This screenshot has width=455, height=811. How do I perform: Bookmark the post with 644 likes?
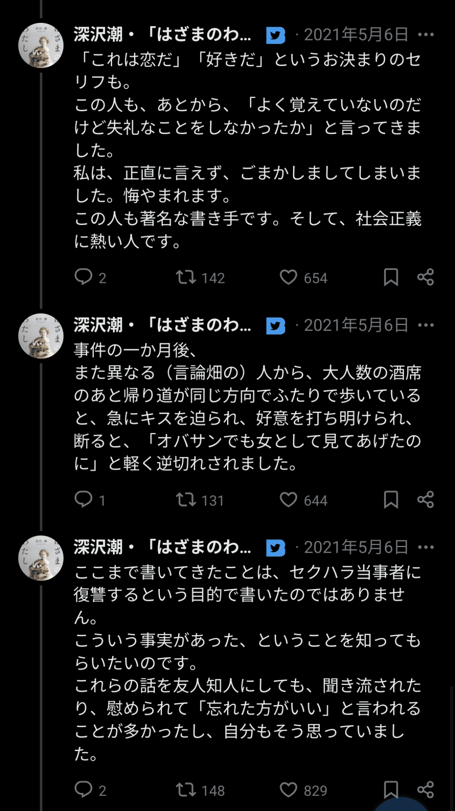pyautogui.click(x=391, y=500)
